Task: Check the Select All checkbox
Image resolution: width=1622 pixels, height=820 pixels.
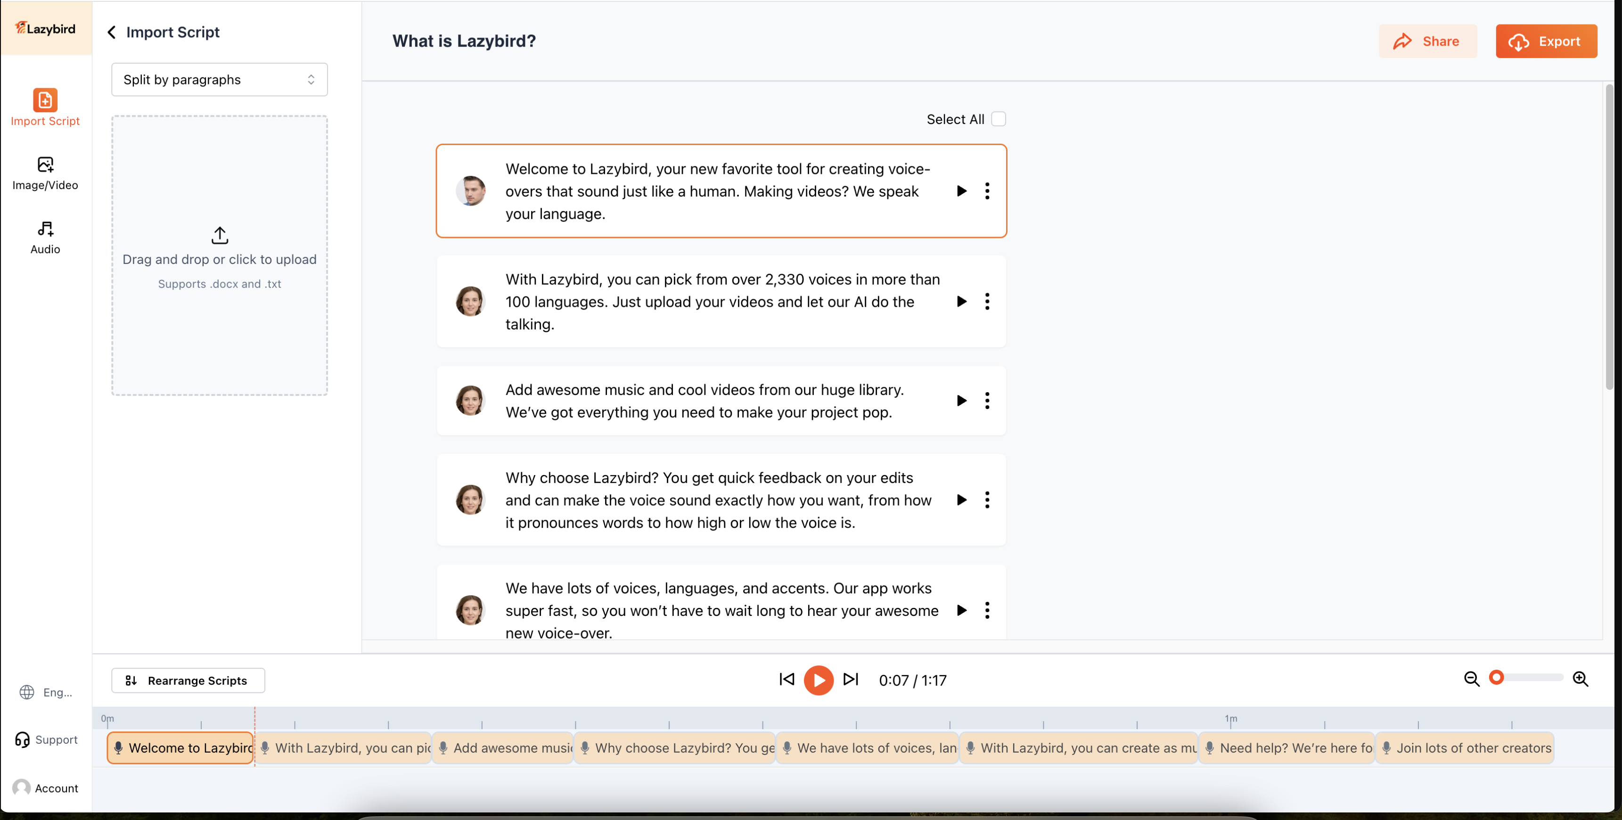Action: point(998,119)
